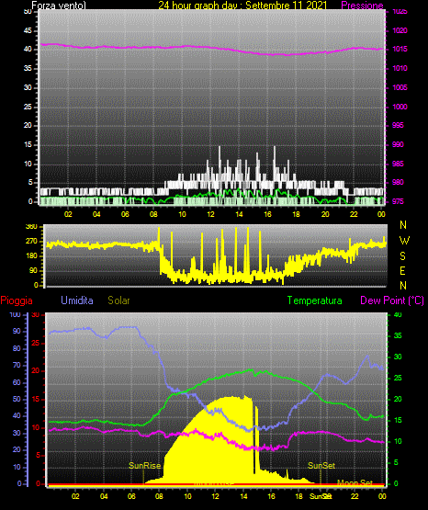Click the pressure axis value 975
Screen dimensions: 428x510
[398, 201]
